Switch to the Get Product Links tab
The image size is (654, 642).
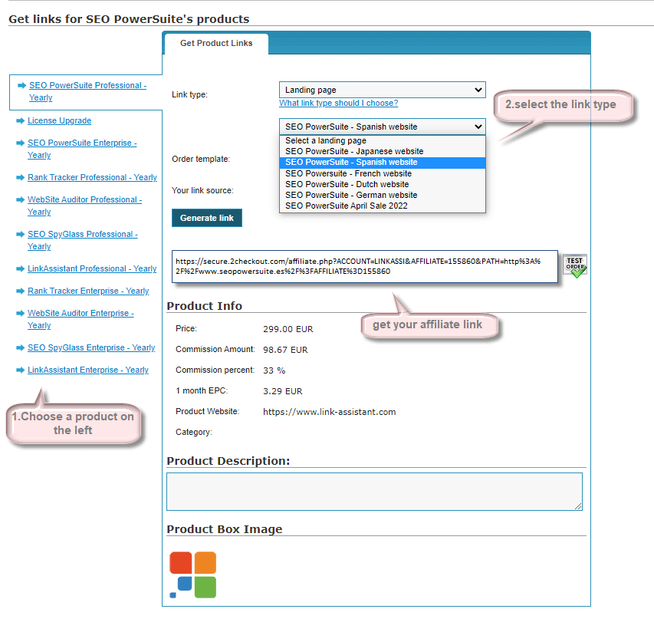coord(216,44)
